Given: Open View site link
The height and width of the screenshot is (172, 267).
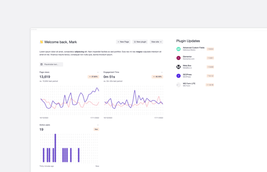Looking at the screenshot, I should coord(156,42).
